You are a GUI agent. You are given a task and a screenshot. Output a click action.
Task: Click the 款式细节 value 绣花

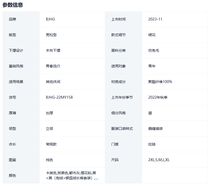click(152, 35)
